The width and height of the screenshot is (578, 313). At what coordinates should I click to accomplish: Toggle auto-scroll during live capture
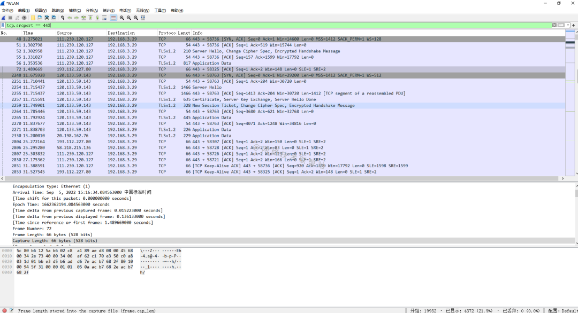click(x=104, y=18)
